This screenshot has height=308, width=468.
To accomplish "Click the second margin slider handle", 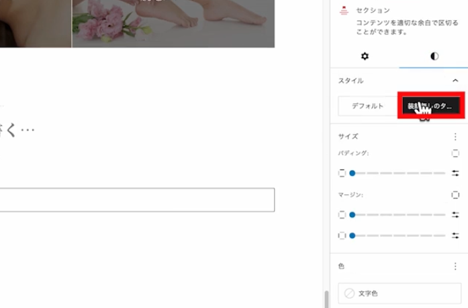I will [352, 236].
